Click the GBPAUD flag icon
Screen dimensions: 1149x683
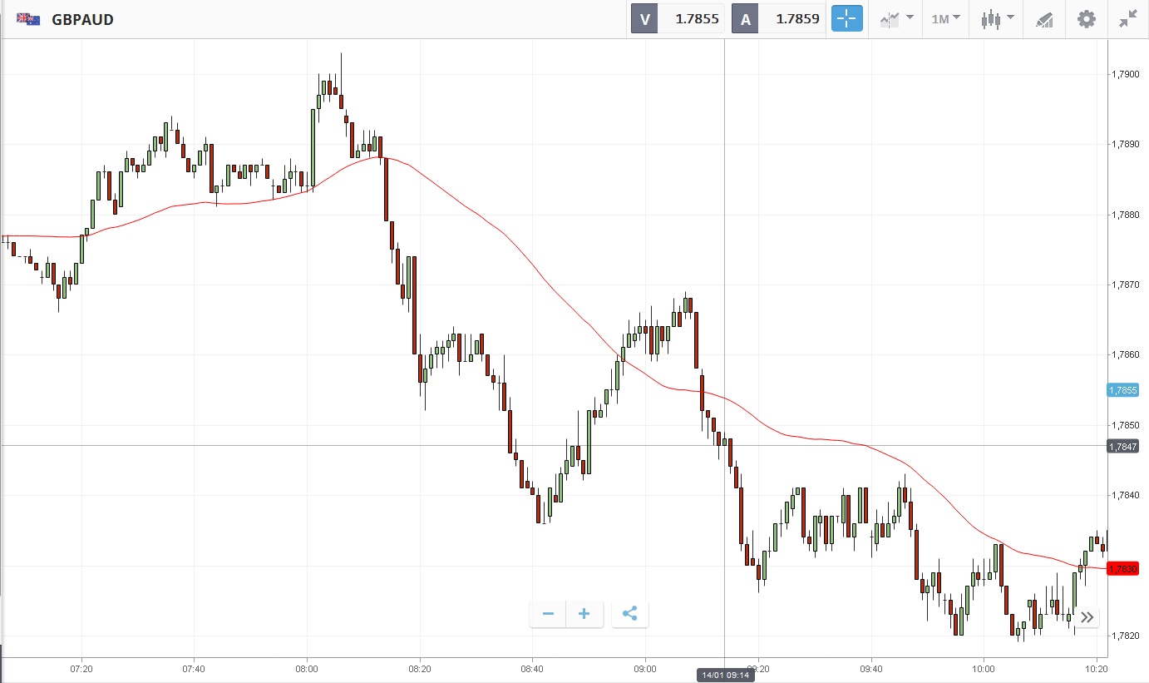coord(28,19)
